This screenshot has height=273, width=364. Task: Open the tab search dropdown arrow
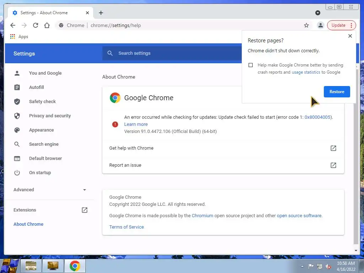[x=318, y=13]
